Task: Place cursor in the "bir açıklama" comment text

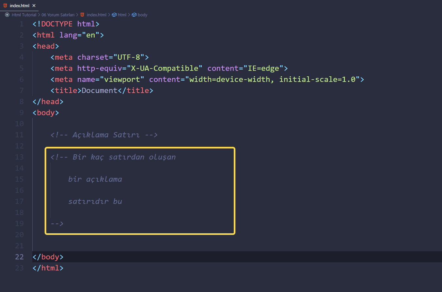Action: pyautogui.click(x=95, y=179)
